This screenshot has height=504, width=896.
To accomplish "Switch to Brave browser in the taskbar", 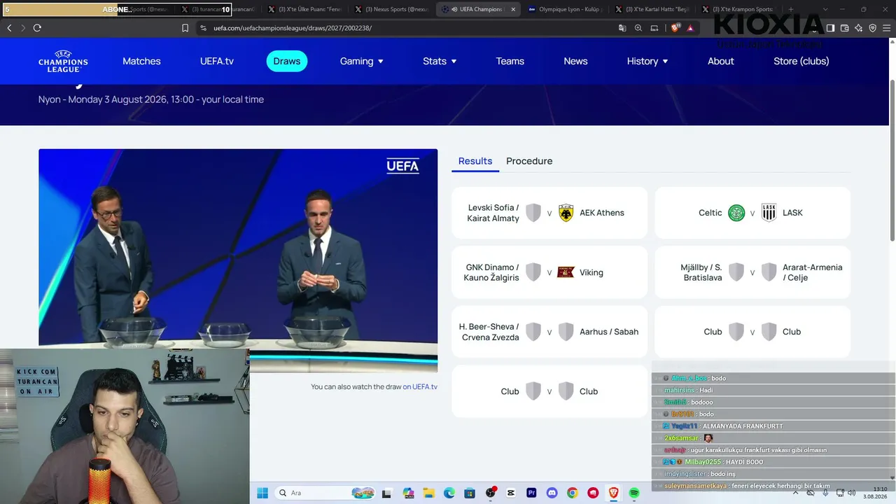I will tap(614, 493).
